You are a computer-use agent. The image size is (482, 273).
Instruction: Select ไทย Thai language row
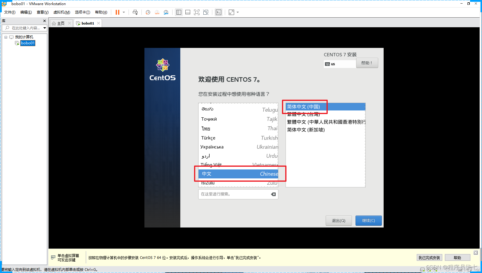[238, 128]
